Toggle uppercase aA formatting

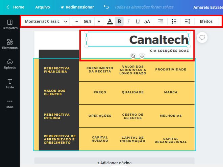pos(147,22)
